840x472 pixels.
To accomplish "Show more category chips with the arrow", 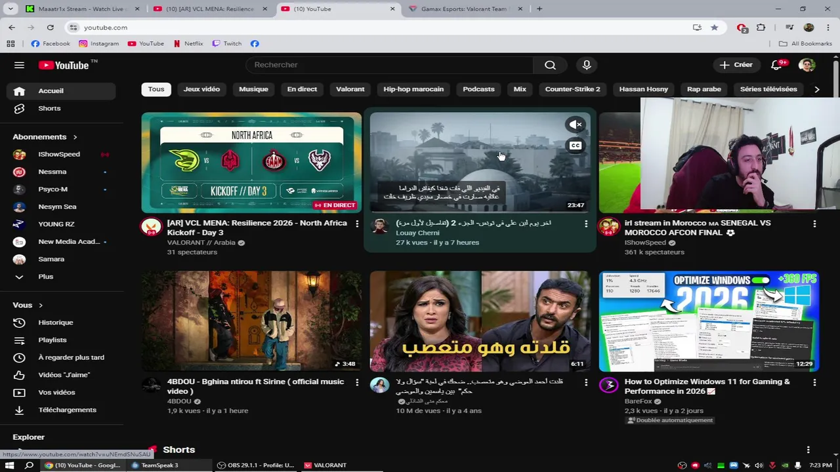I will tap(816, 89).
